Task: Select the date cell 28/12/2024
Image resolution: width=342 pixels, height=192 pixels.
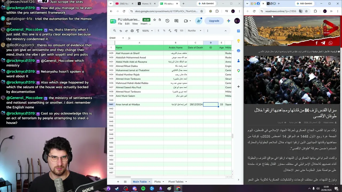Action: [x=195, y=104]
